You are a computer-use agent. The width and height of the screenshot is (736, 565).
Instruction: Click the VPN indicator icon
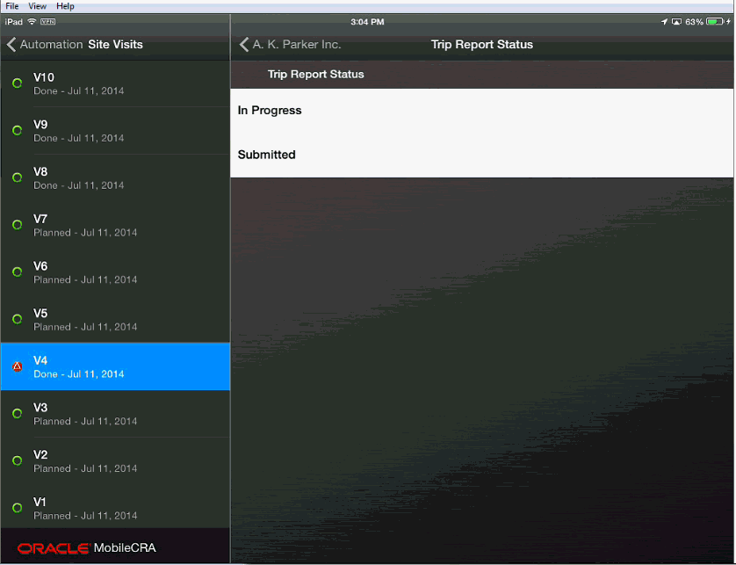pyautogui.click(x=48, y=22)
